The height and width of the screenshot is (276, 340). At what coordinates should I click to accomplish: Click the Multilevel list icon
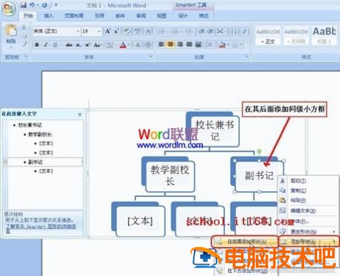tap(189, 31)
